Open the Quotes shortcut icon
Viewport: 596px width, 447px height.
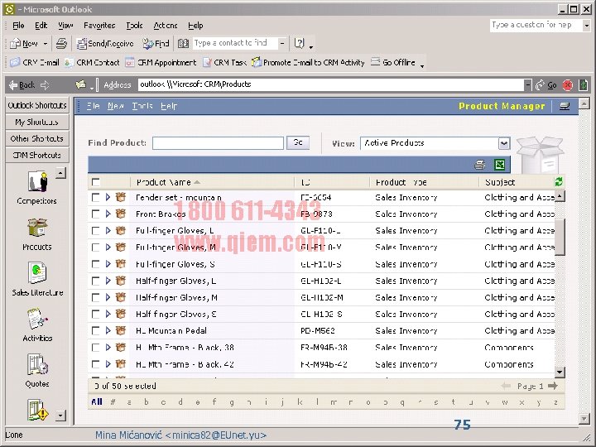(x=37, y=364)
